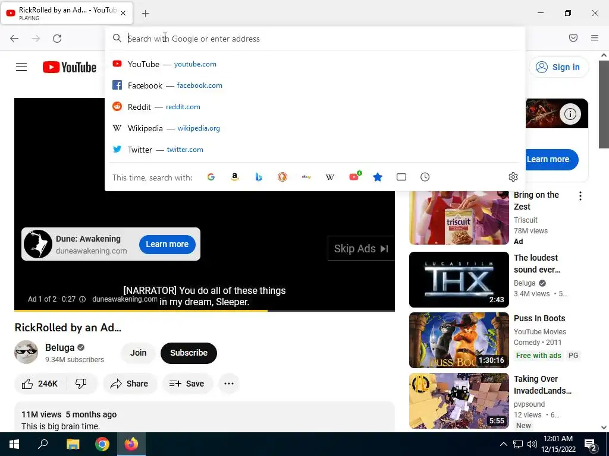The width and height of the screenshot is (609, 456).
Task: Open the notifications action center
Action: click(591, 445)
